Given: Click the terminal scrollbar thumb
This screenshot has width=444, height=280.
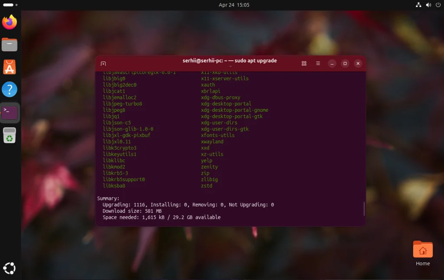Looking at the screenshot, I should point(364,208).
